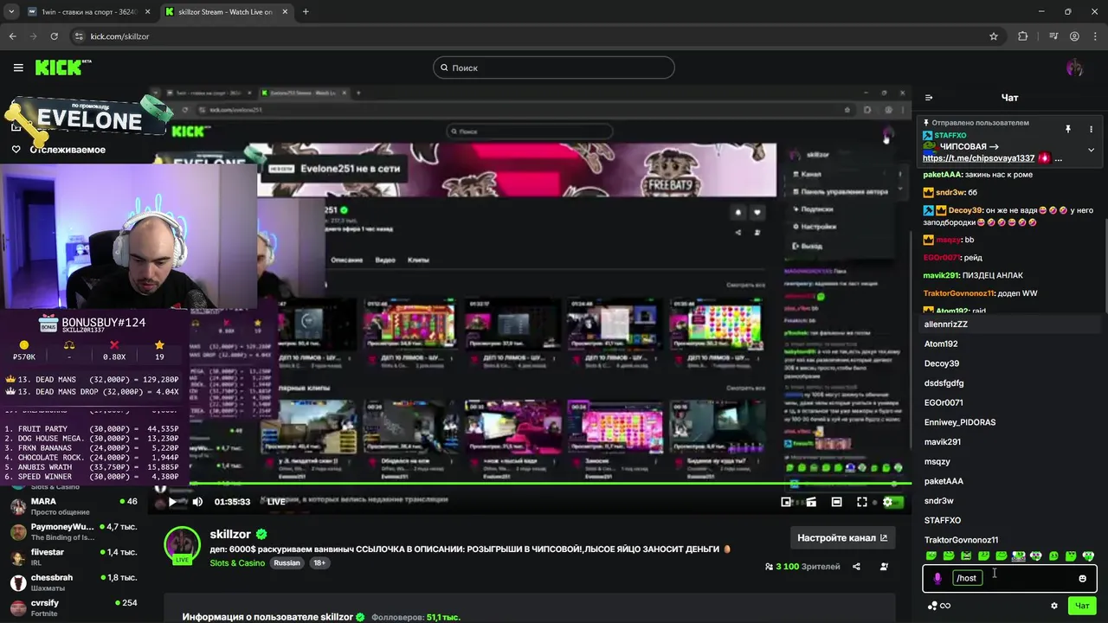Select dsdsfgdfg from mention list

[x=1009, y=383]
